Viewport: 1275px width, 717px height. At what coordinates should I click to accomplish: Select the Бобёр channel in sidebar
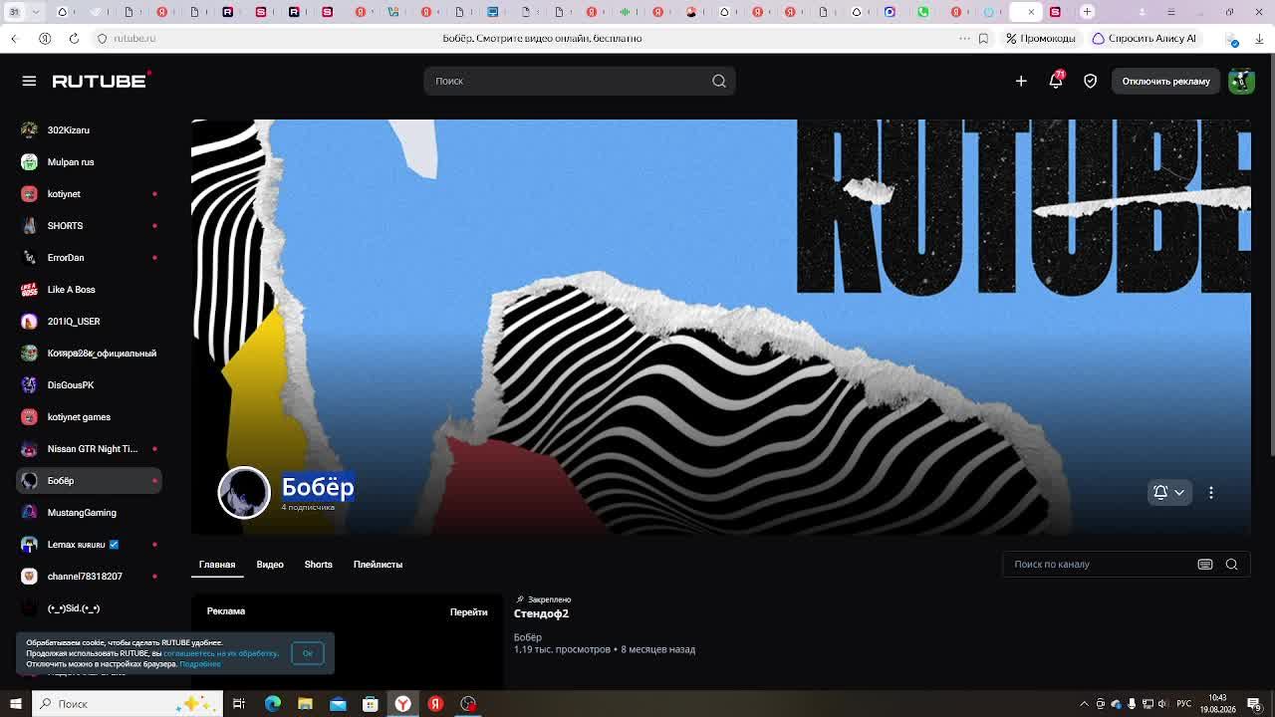89,481
